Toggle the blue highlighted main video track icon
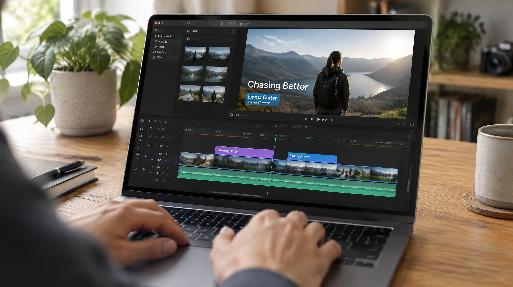This screenshot has height=287, width=513. [159, 160]
